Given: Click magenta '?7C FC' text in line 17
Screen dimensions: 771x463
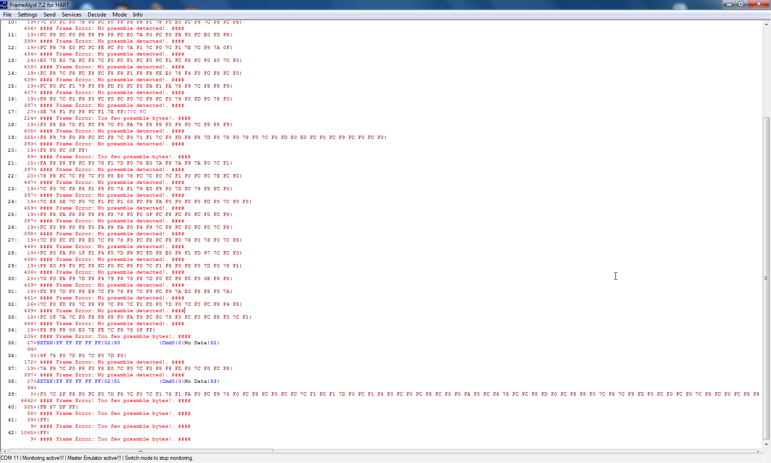Looking at the screenshot, I should 136,112.
